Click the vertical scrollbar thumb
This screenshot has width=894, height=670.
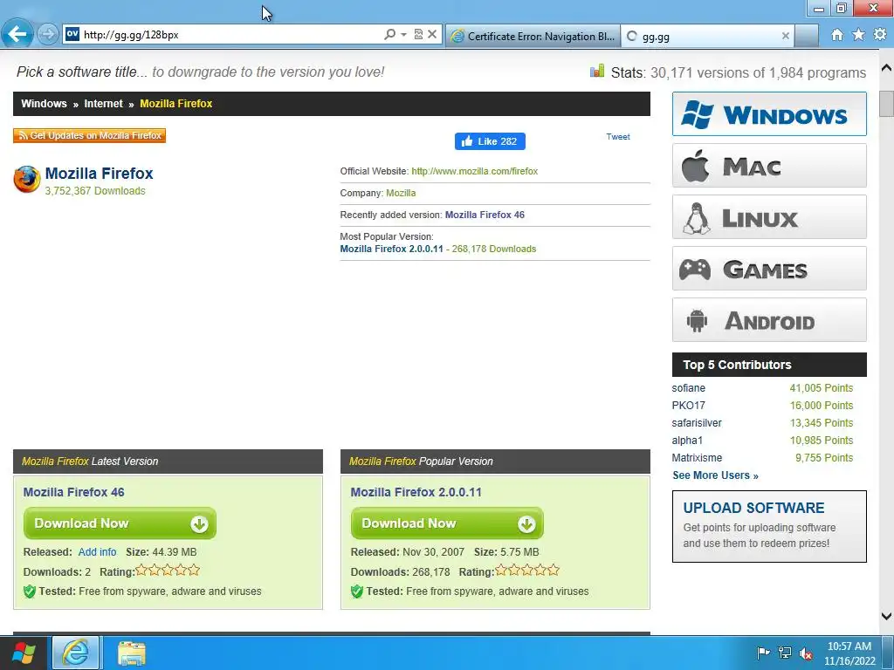886,103
